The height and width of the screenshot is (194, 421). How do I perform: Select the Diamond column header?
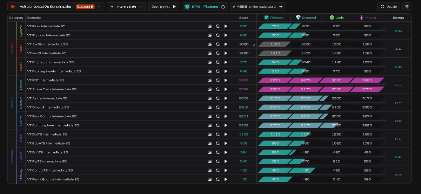point(306,18)
